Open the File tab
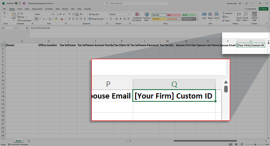The image size is (270, 146). pyautogui.click(x=4, y=9)
